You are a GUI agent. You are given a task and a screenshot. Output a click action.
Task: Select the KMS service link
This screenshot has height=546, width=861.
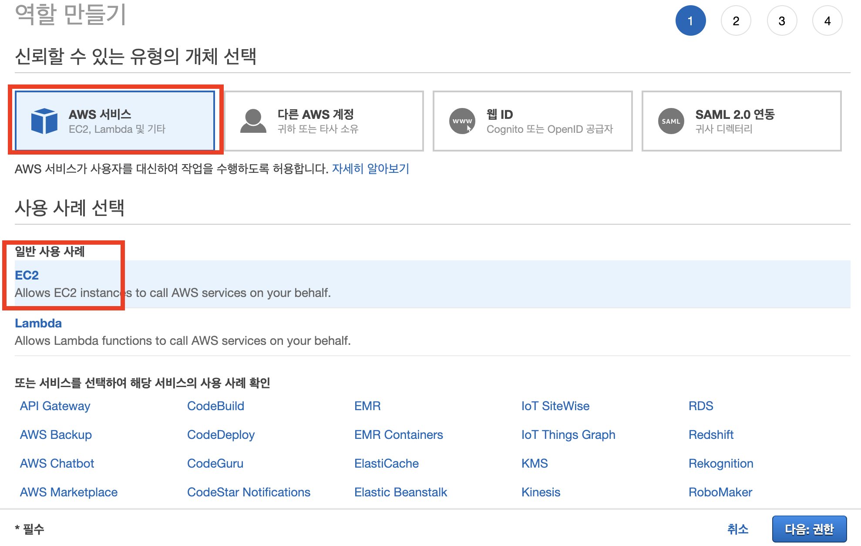pyautogui.click(x=535, y=463)
